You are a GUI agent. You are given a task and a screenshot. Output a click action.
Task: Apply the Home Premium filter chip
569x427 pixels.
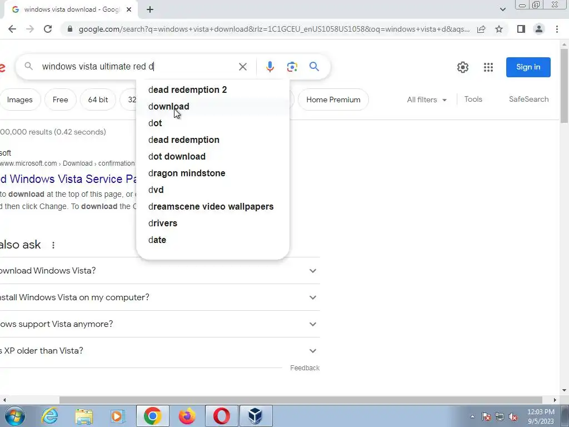point(333,100)
